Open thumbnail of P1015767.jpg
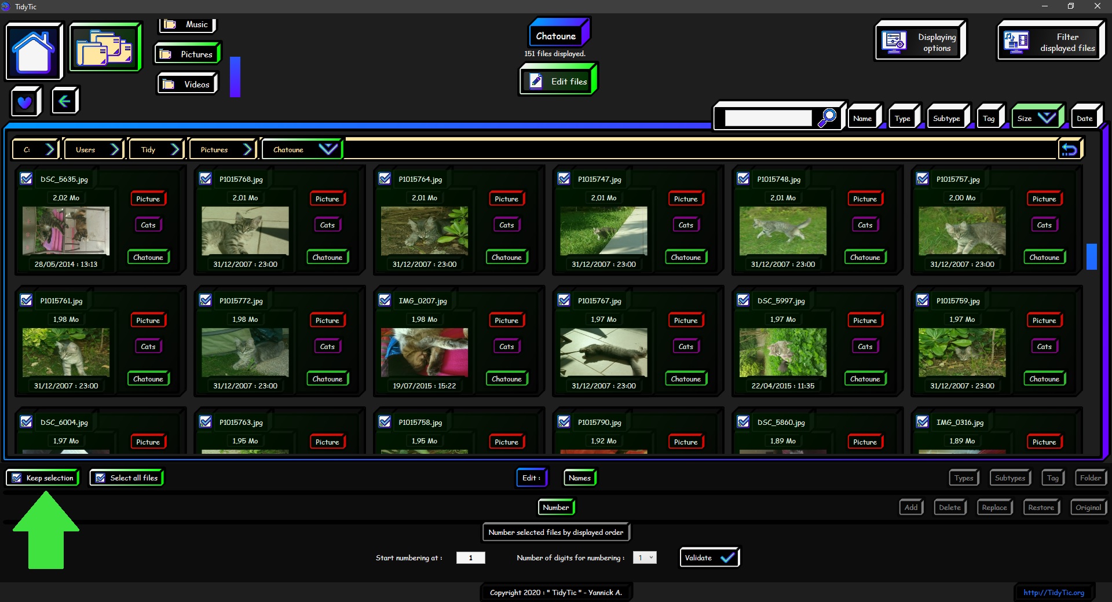The height and width of the screenshot is (602, 1112). (x=603, y=353)
